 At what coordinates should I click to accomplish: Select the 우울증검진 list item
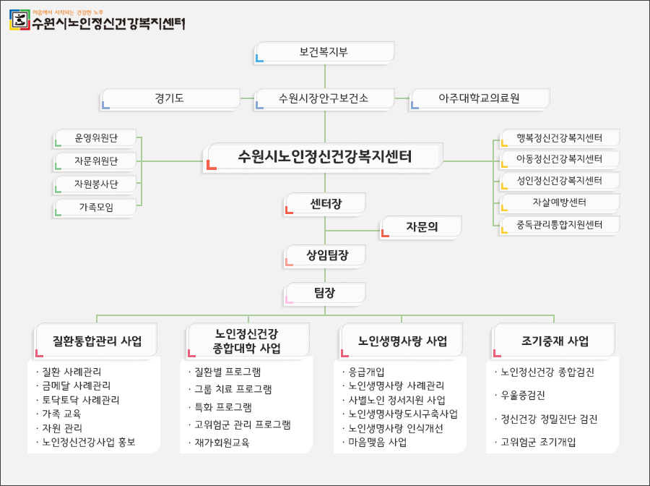coord(523,396)
